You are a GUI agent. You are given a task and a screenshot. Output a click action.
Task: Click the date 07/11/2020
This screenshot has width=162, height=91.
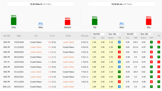pyautogui.click(x=19, y=82)
